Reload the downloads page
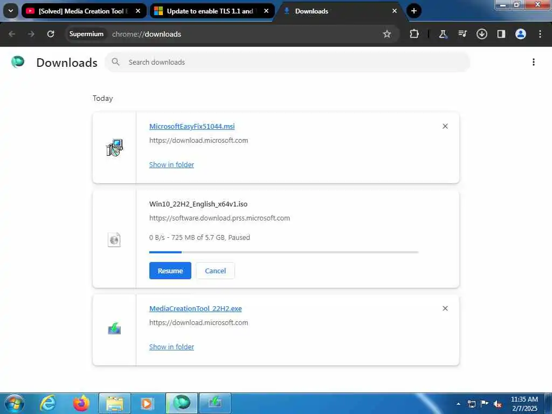This screenshot has height=414, width=552. click(x=51, y=34)
